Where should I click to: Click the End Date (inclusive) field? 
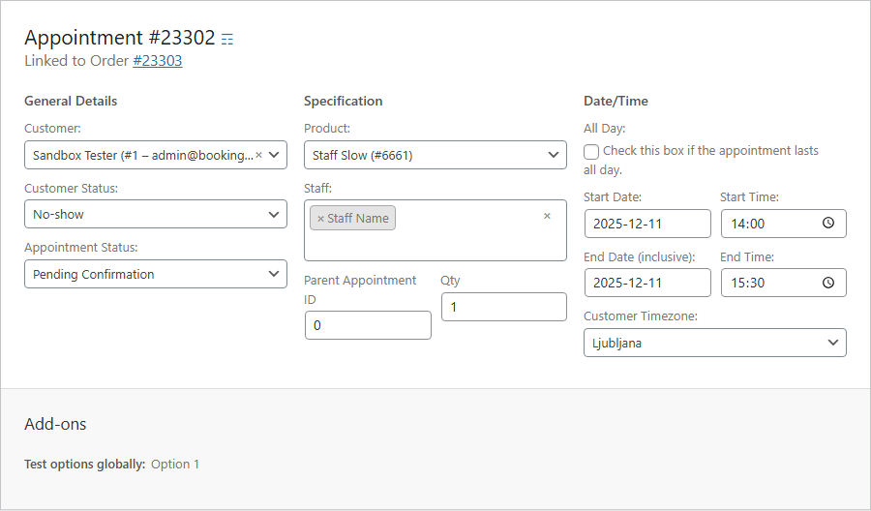pos(646,283)
